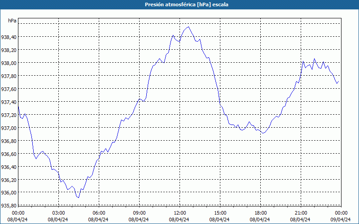This screenshot has height=224, width=359.
Task: Select the 937,20 y-axis value
Action: click(9, 115)
